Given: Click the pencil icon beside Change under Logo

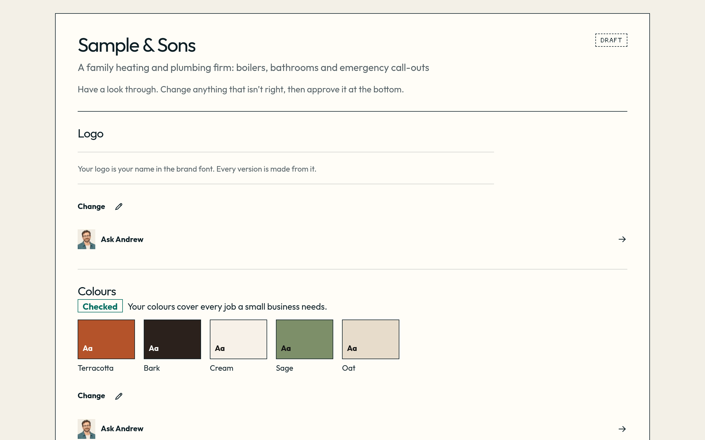Looking at the screenshot, I should pos(119,207).
